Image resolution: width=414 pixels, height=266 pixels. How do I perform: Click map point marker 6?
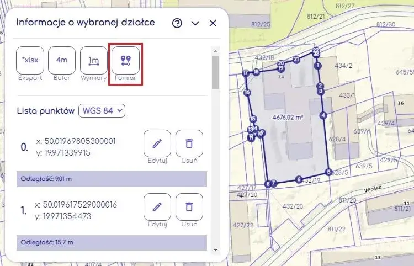299,179
